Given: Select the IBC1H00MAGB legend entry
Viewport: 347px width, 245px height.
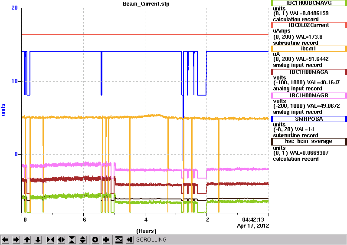Looking at the screenshot, I should coord(309,96).
